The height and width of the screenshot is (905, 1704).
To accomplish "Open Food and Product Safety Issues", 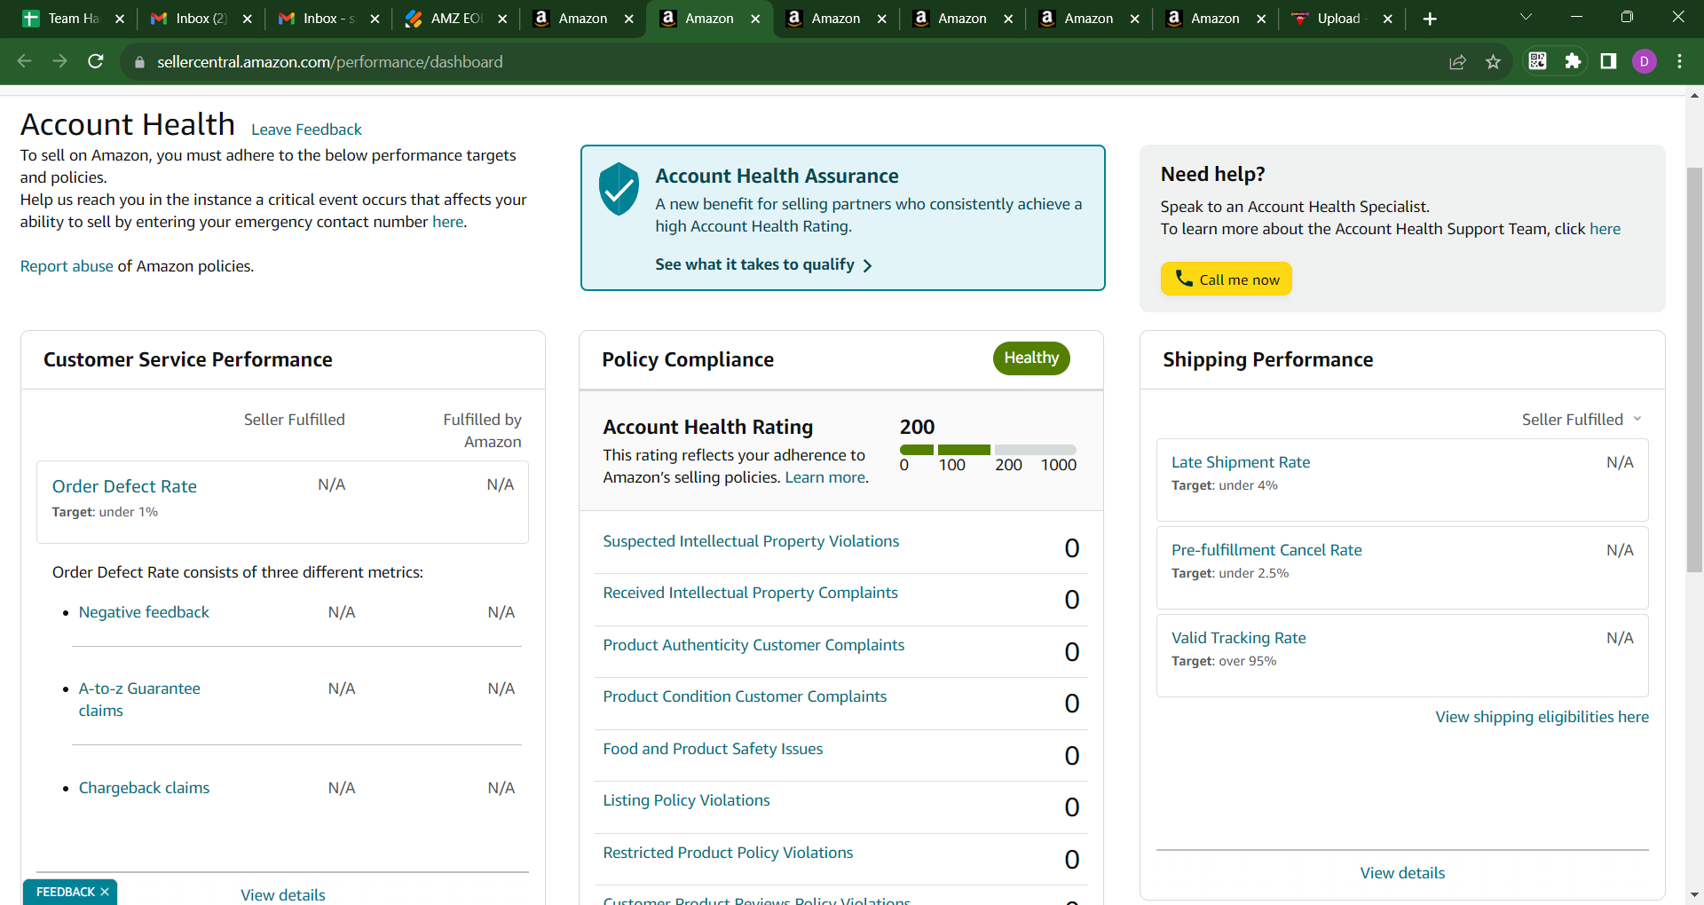I will coord(713,749).
